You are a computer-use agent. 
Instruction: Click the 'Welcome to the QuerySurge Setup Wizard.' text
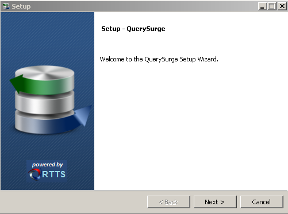pyautogui.click(x=159, y=59)
